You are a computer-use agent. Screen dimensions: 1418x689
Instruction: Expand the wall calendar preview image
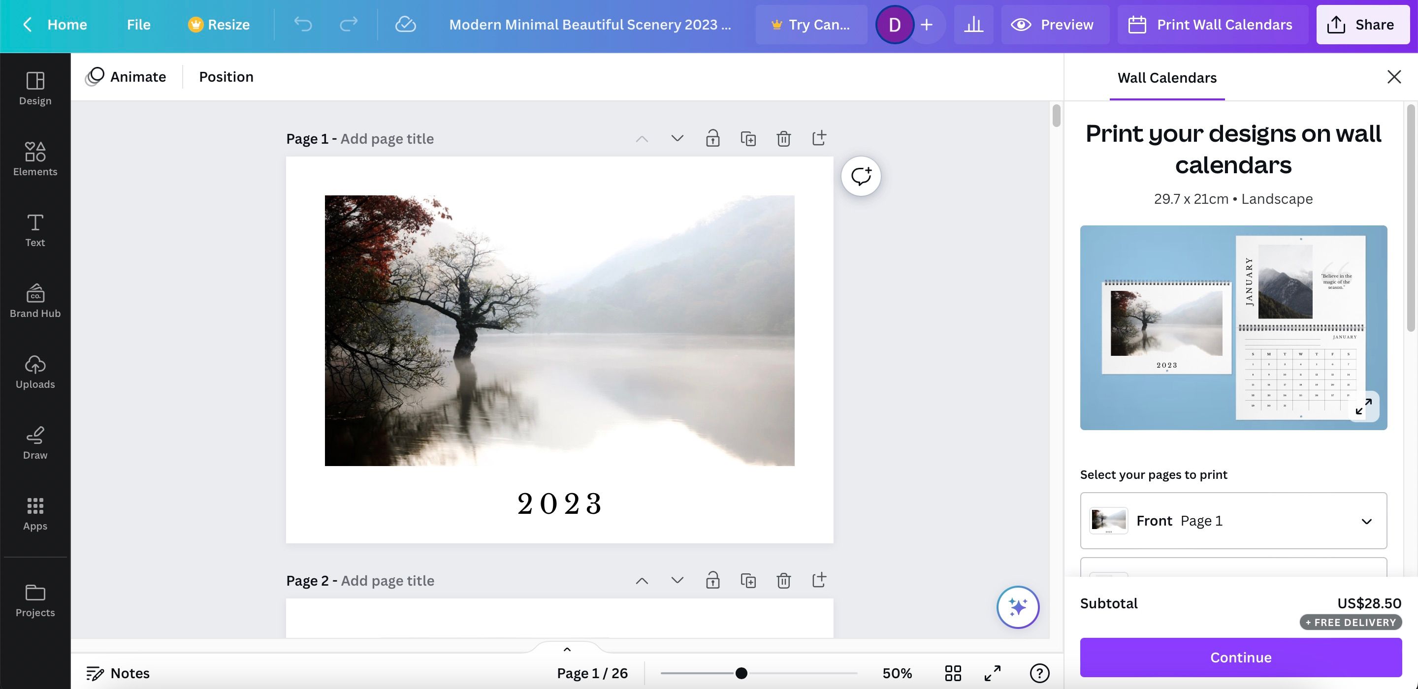(1364, 407)
